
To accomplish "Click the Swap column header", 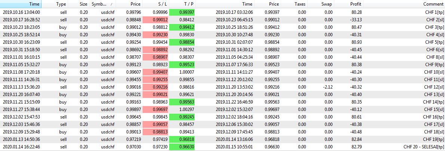I will tap(326, 4).
